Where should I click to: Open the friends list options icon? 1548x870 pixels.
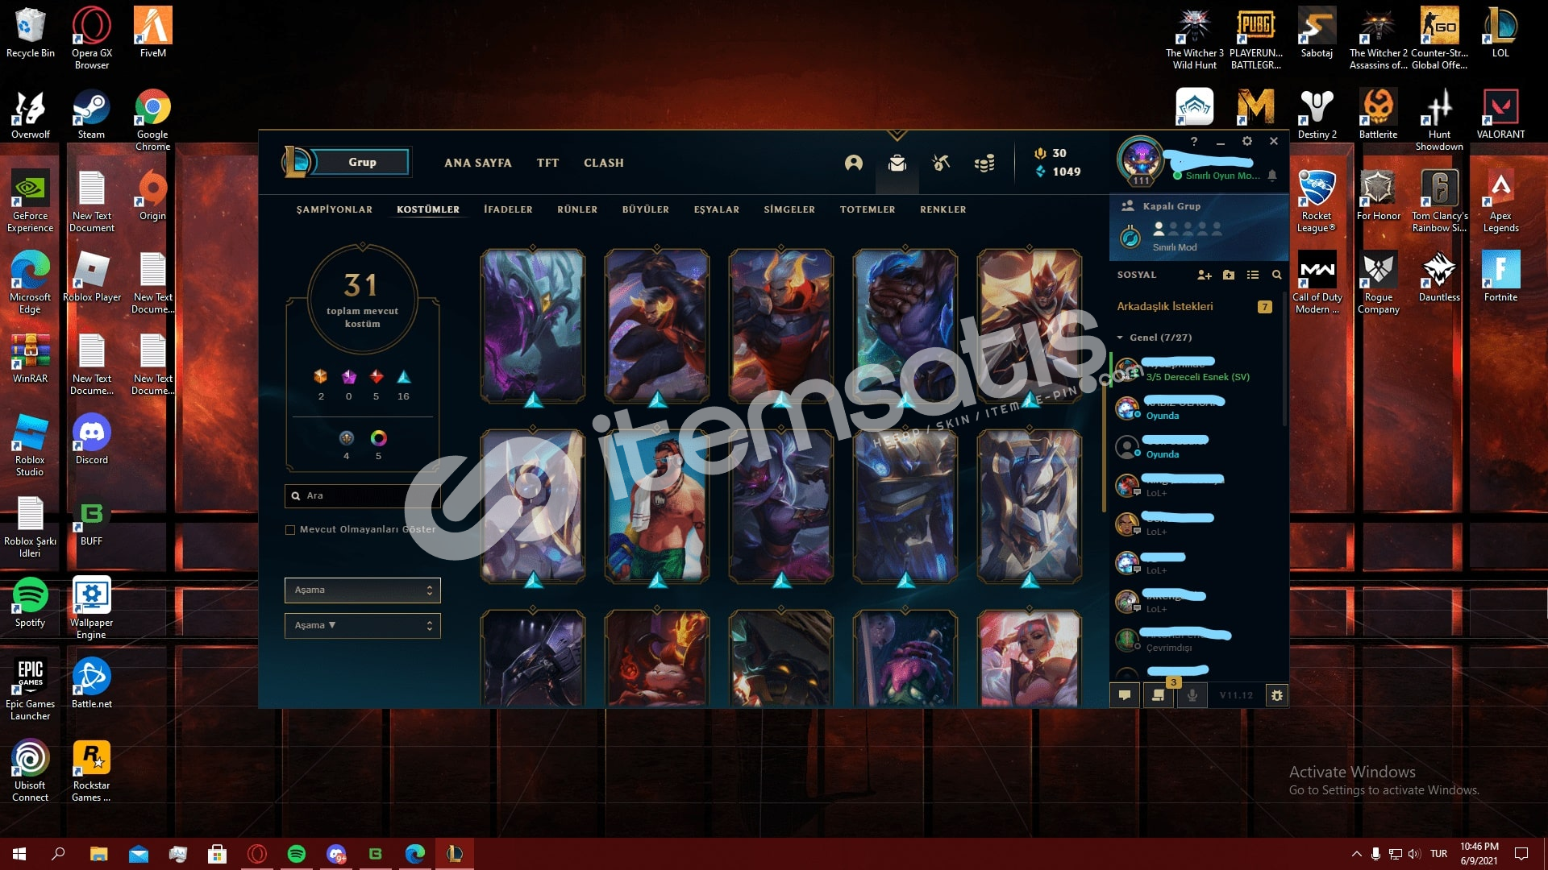(x=1252, y=275)
